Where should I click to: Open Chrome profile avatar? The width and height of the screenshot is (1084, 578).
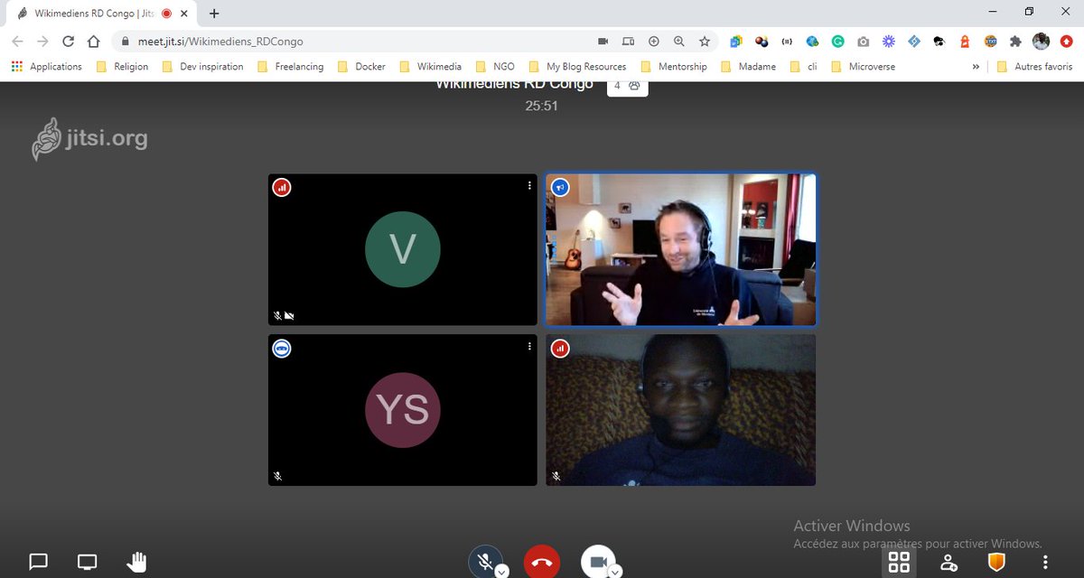tap(1041, 42)
